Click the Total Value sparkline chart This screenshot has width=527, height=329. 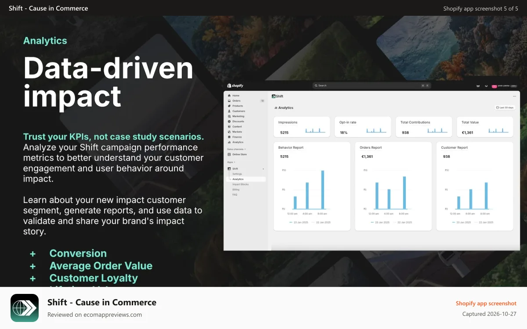(499, 131)
